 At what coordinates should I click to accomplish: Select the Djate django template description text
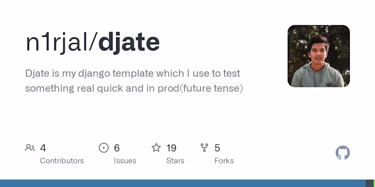coord(134,80)
